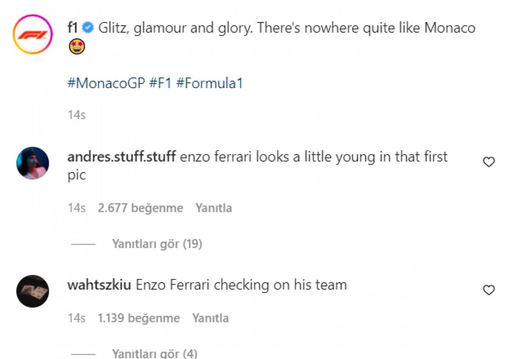Screen dimensions: 509x359
Task: Like andres.stuff.stuff's comment with the heart icon
Action: 488,162
